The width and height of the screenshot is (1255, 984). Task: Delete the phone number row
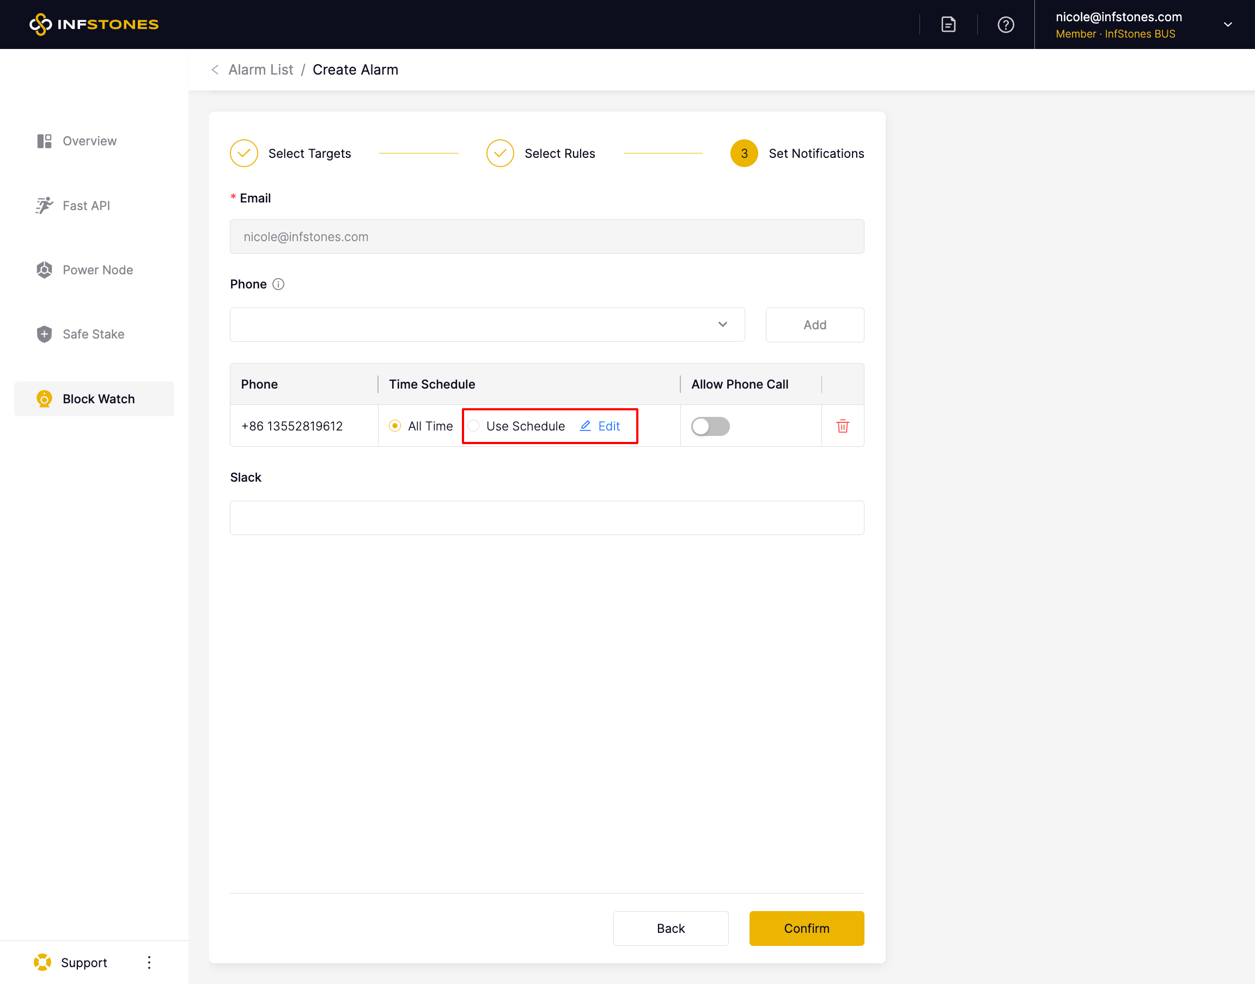pyautogui.click(x=842, y=426)
